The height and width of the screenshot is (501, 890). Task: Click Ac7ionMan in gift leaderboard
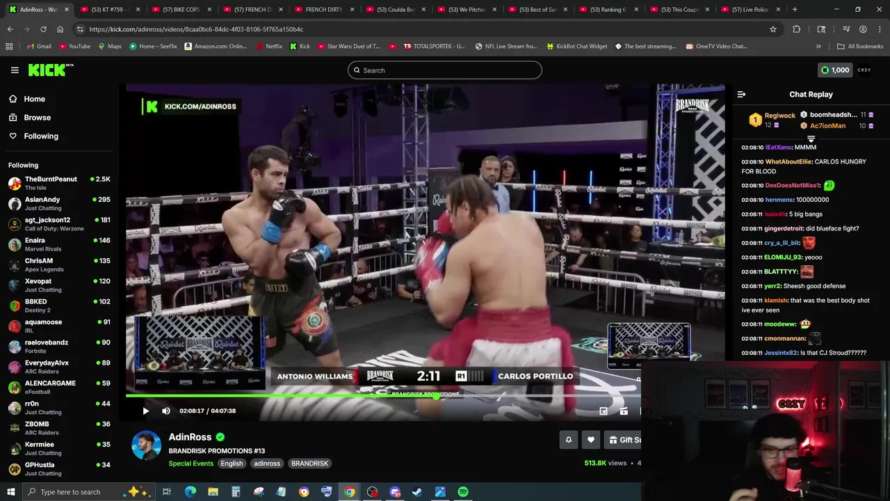click(827, 126)
